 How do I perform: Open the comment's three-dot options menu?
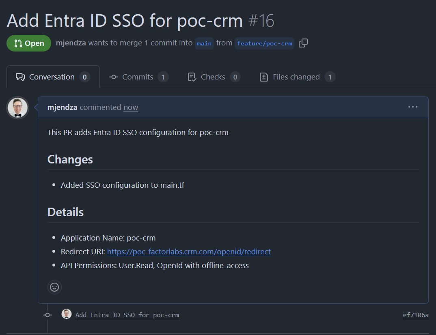tap(412, 107)
